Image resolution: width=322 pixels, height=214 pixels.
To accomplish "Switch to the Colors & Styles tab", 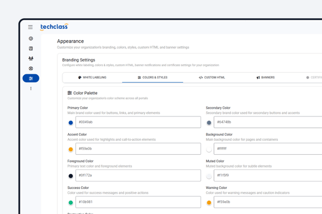I will coord(152,77).
